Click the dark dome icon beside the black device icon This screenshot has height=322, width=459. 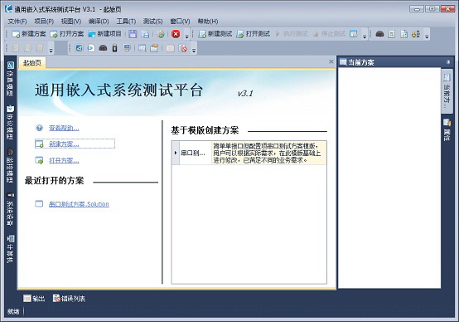[x=103, y=48]
